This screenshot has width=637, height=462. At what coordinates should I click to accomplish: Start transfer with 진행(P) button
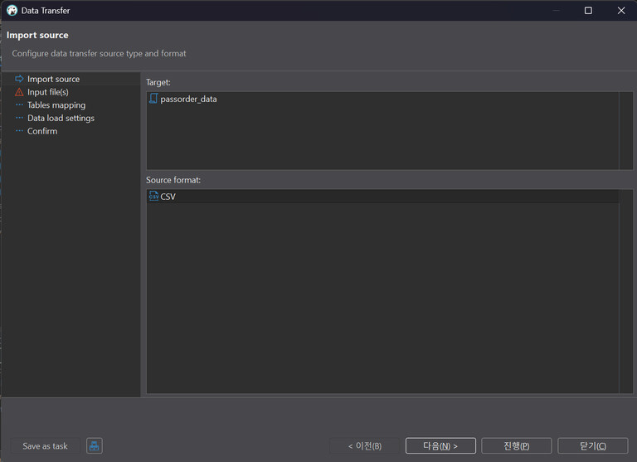click(517, 446)
